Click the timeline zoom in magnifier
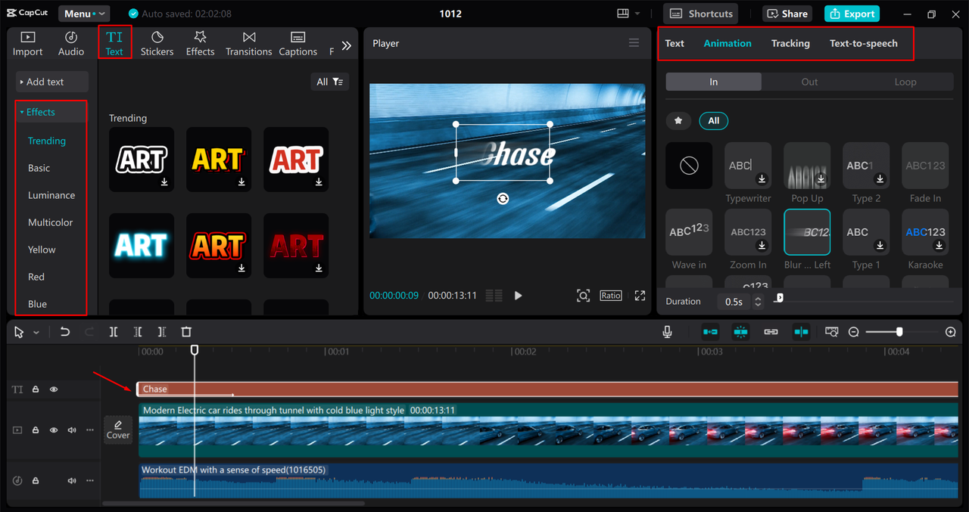 coord(951,332)
